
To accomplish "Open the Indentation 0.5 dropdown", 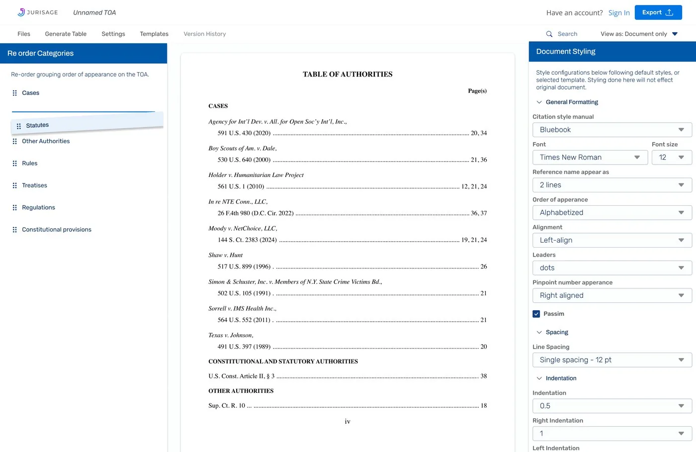I will tap(612, 406).
